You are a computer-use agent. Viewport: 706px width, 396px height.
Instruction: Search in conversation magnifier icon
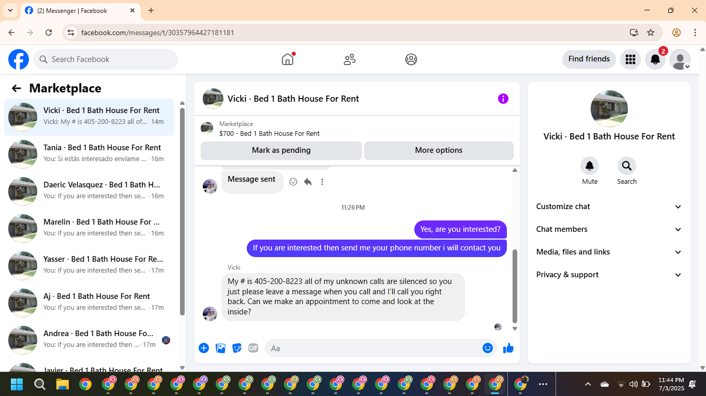point(627,166)
